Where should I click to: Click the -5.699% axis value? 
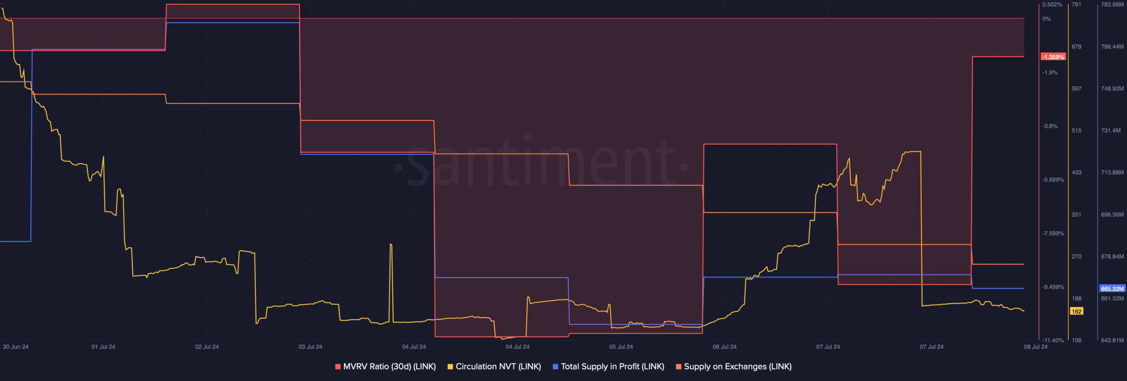pyautogui.click(x=1053, y=180)
